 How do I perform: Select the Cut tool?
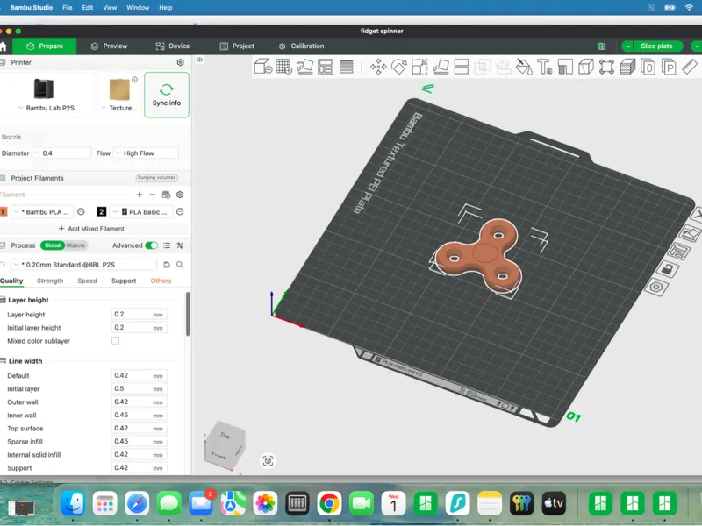pyautogui.click(x=462, y=67)
